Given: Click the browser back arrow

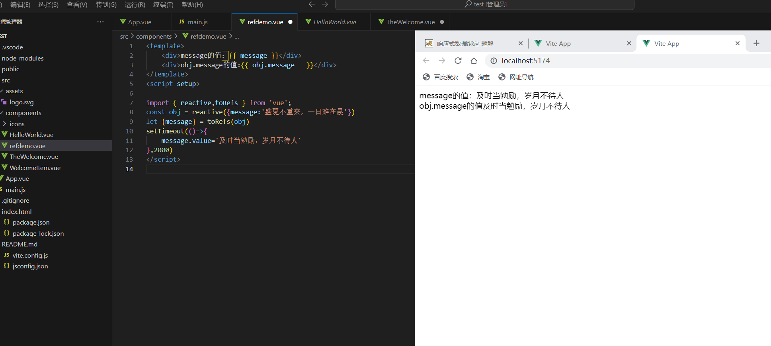Looking at the screenshot, I should coord(426,61).
